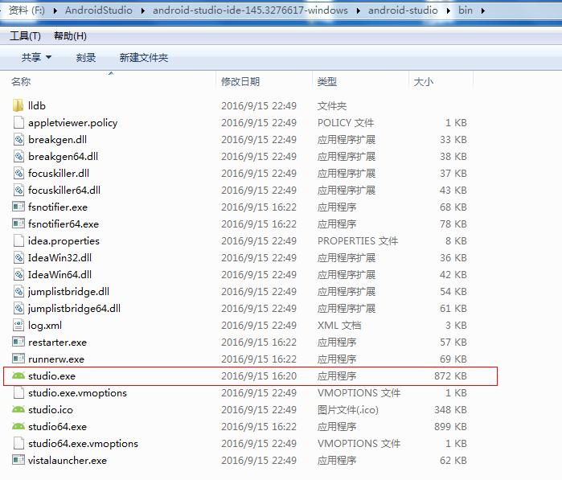
Task: Click the fsnotifier.exe application icon
Action: 18,207
